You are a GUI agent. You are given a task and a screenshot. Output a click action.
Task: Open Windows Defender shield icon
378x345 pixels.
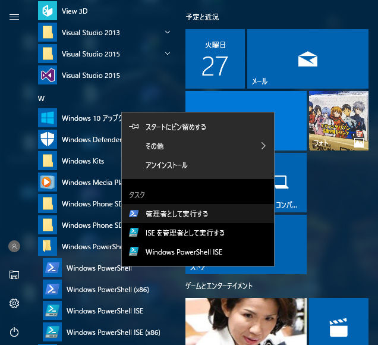tap(48, 139)
